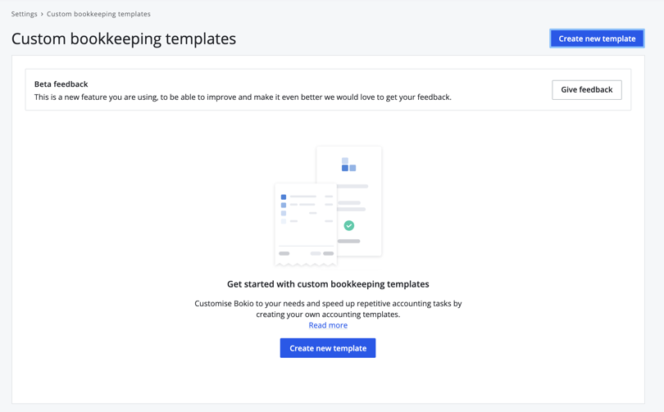Viewport: 664px width, 412px height.
Task: Click the dark blue square on the receipt illustration
Action: pyautogui.click(x=284, y=197)
